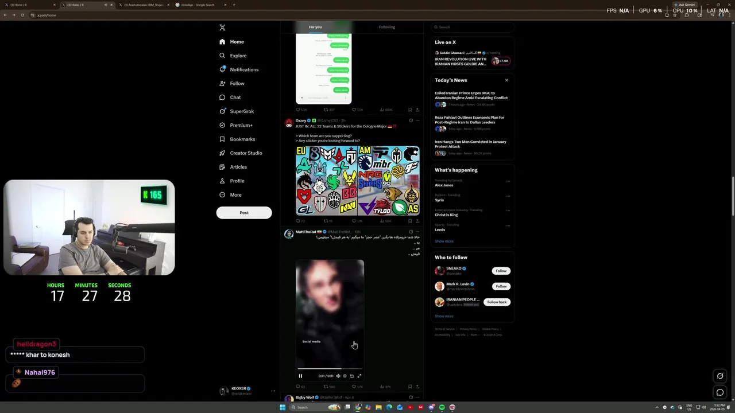Switch to the For you tab
This screenshot has height=413, width=735.
pyautogui.click(x=315, y=27)
